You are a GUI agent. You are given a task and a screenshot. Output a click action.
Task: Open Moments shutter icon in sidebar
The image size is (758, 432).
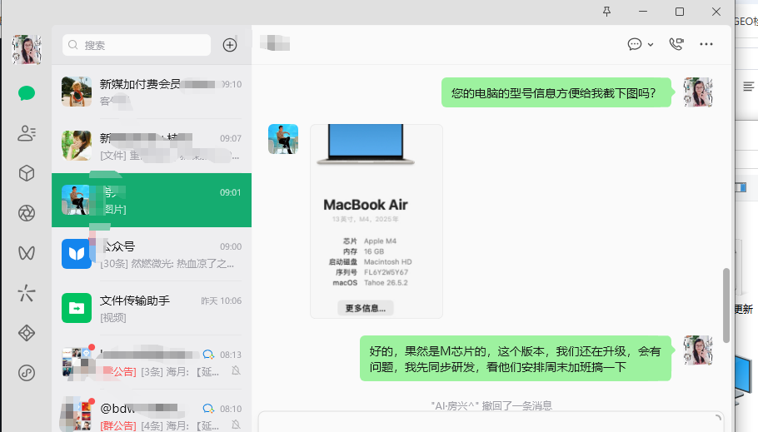[x=27, y=213]
